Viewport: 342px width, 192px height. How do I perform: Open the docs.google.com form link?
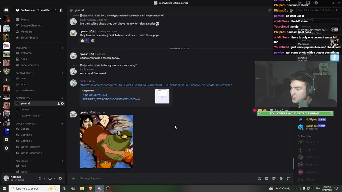156,85
